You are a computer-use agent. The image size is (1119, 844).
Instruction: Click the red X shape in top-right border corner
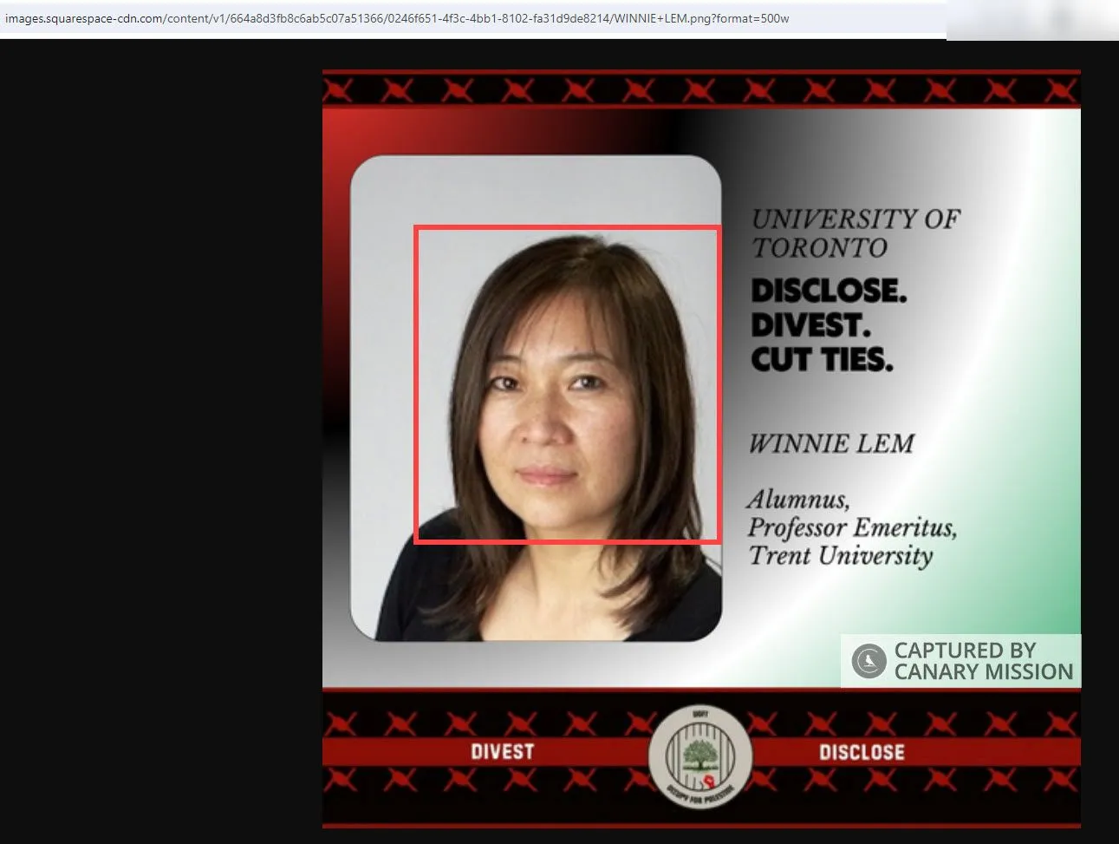tap(1061, 89)
